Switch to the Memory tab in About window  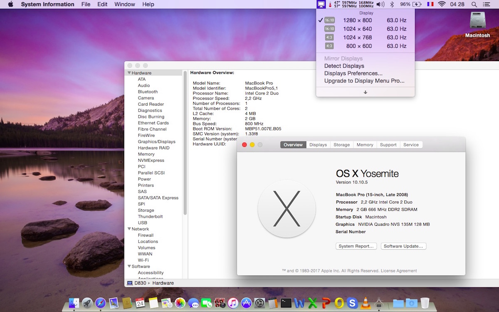[365, 145]
